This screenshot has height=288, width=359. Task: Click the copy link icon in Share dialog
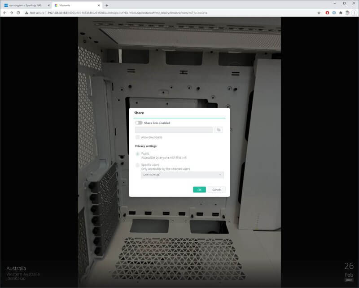(219, 129)
